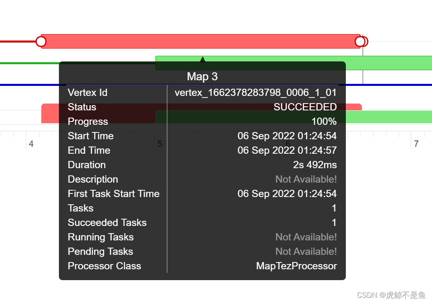
Task: Click the green line left of the tooltip
Action: [28, 63]
